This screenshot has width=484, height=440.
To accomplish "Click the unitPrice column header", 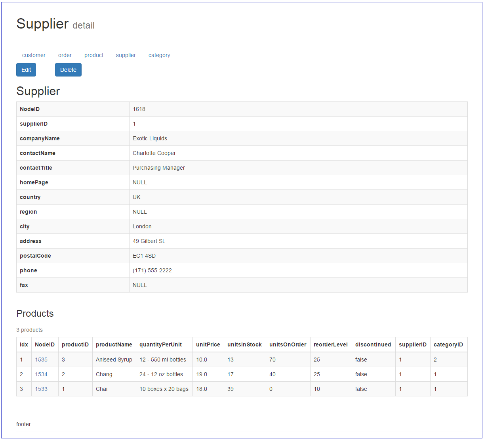I will click(x=208, y=344).
